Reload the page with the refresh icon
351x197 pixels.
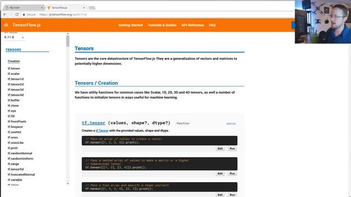[17, 14]
